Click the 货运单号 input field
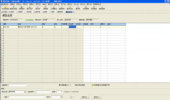The width and height of the screenshot is (170, 100). point(43,92)
